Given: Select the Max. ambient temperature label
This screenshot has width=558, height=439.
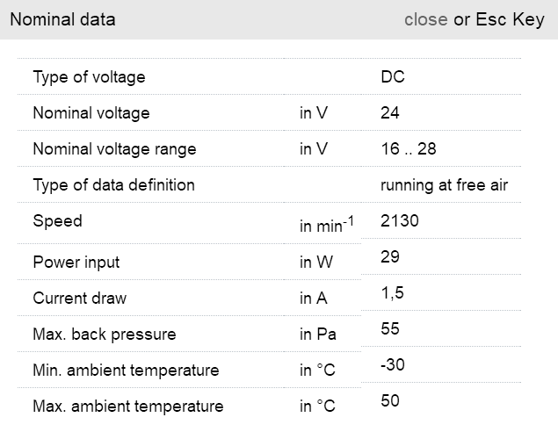Looking at the screenshot, I should (x=127, y=407).
